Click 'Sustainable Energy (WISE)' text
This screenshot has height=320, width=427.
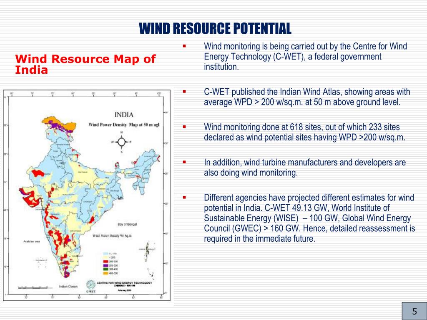(251, 218)
